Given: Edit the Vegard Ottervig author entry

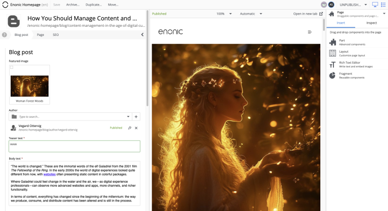Looking at the screenshot, I should 129,128.
